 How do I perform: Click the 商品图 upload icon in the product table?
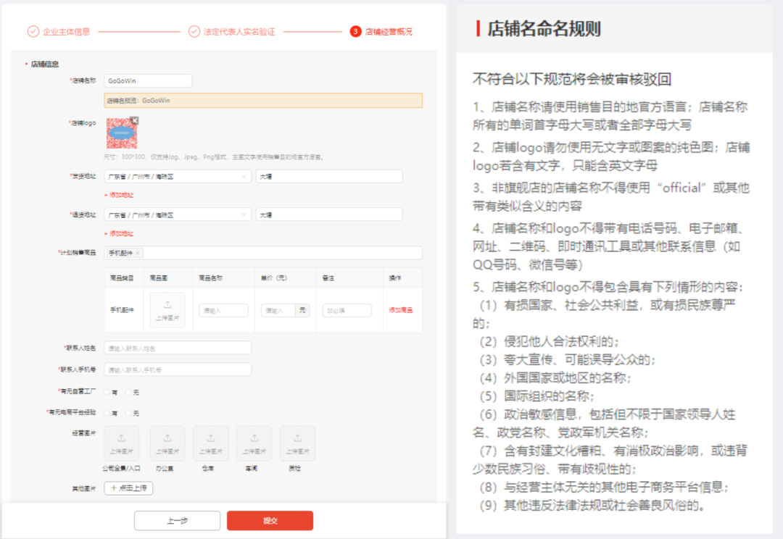(x=167, y=309)
